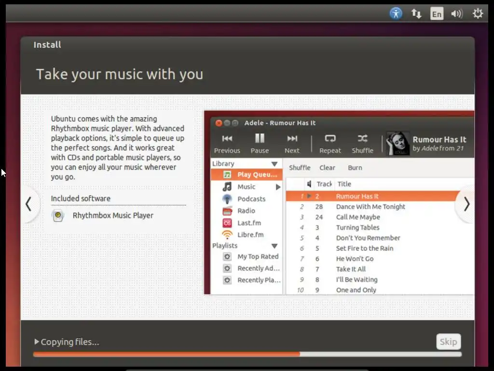The width and height of the screenshot is (494, 371).
Task: Select Call Me Maybe track
Action: point(380,217)
